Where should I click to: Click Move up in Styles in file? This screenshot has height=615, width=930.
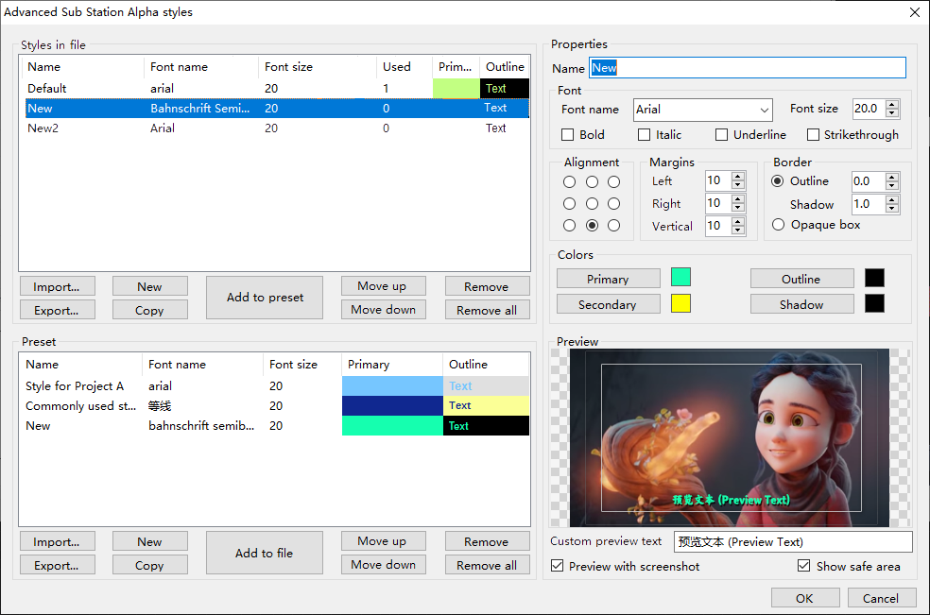click(x=383, y=286)
